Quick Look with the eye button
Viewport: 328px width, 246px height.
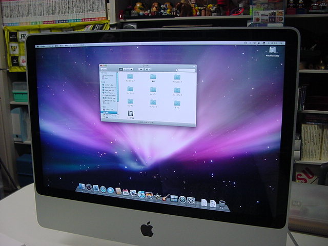coord(141,70)
